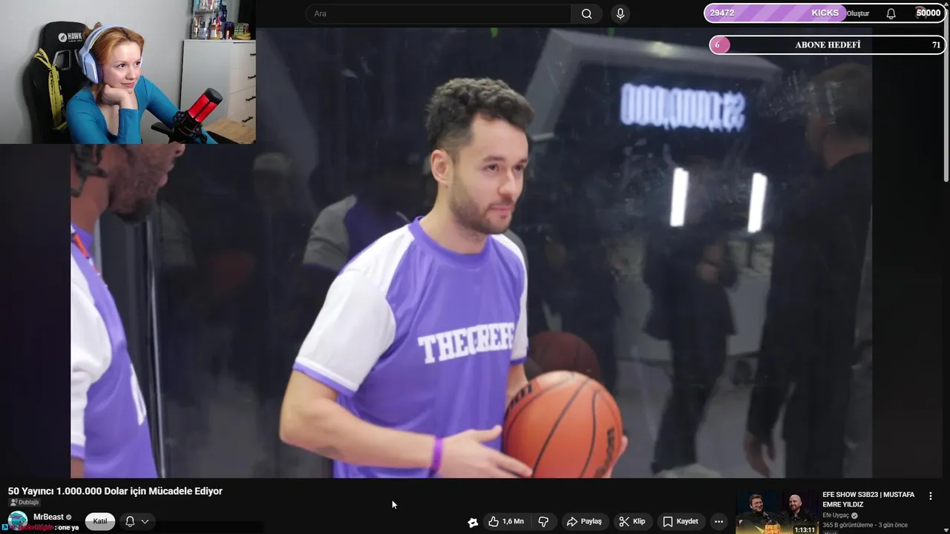Click the KICKS goal progress bar
Image resolution: width=950 pixels, height=534 pixels.
[824, 13]
